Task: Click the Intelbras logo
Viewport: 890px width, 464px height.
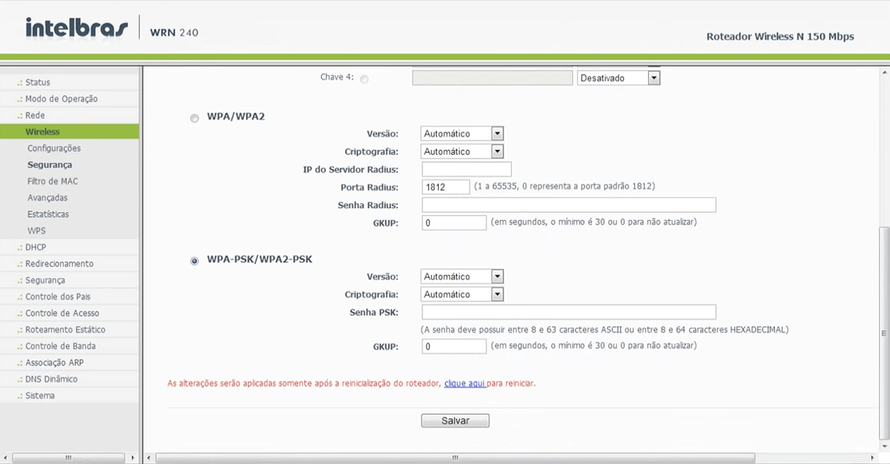Action: pyautogui.click(x=77, y=27)
